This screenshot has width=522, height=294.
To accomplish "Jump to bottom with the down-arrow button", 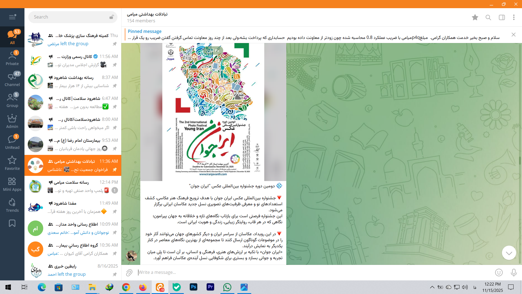I will coord(509,253).
